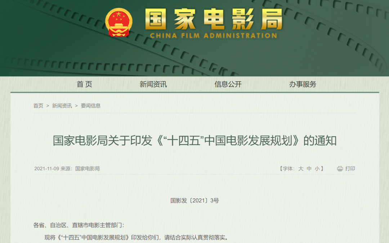Select the date 2021-11-09
Screen dimensions: 389x243
pyautogui.click(x=46, y=169)
